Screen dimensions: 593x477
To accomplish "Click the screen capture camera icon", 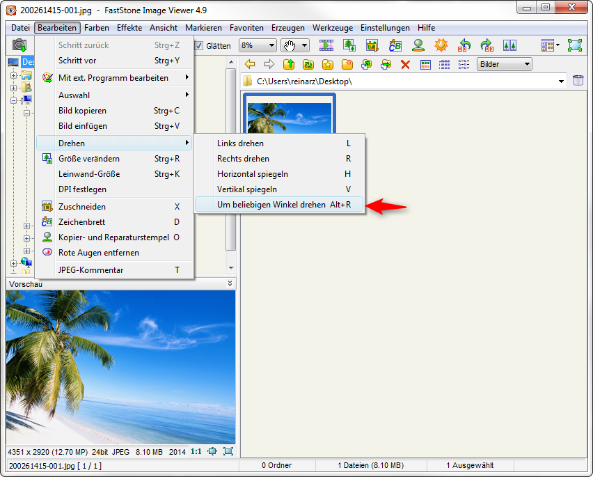I will coord(19,46).
